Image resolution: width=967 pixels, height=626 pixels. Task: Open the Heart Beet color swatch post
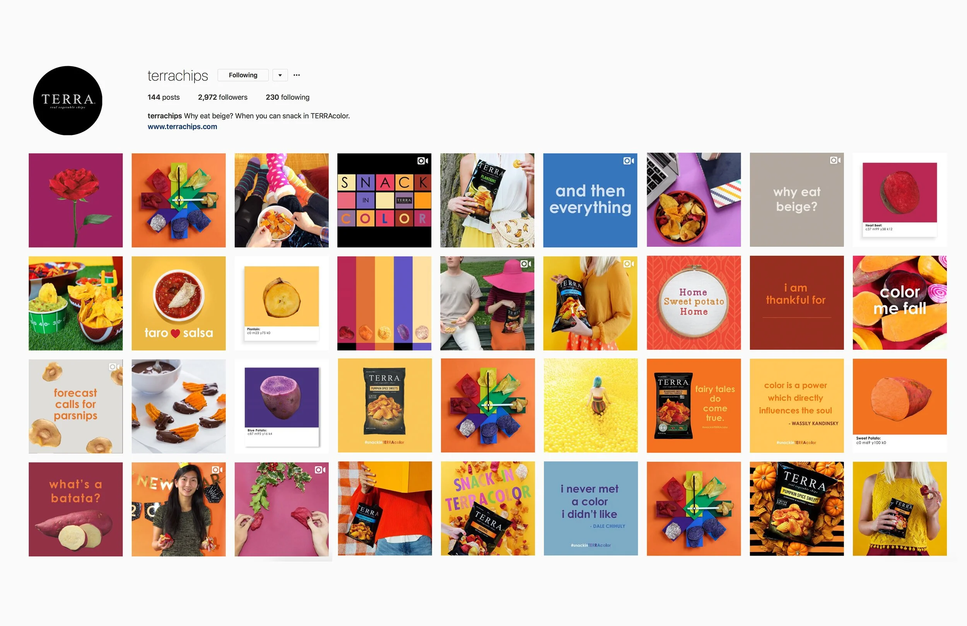[900, 200]
